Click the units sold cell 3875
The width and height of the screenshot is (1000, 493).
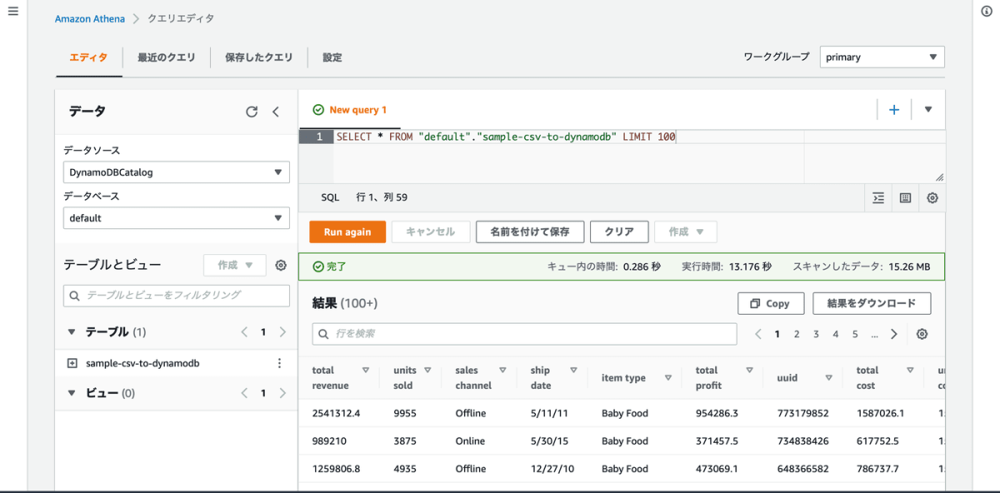point(405,441)
